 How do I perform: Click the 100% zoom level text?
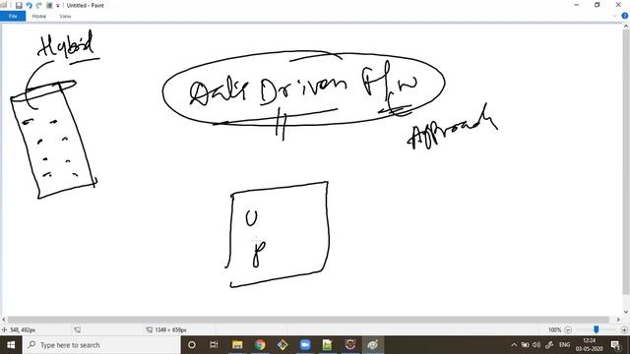coord(554,330)
